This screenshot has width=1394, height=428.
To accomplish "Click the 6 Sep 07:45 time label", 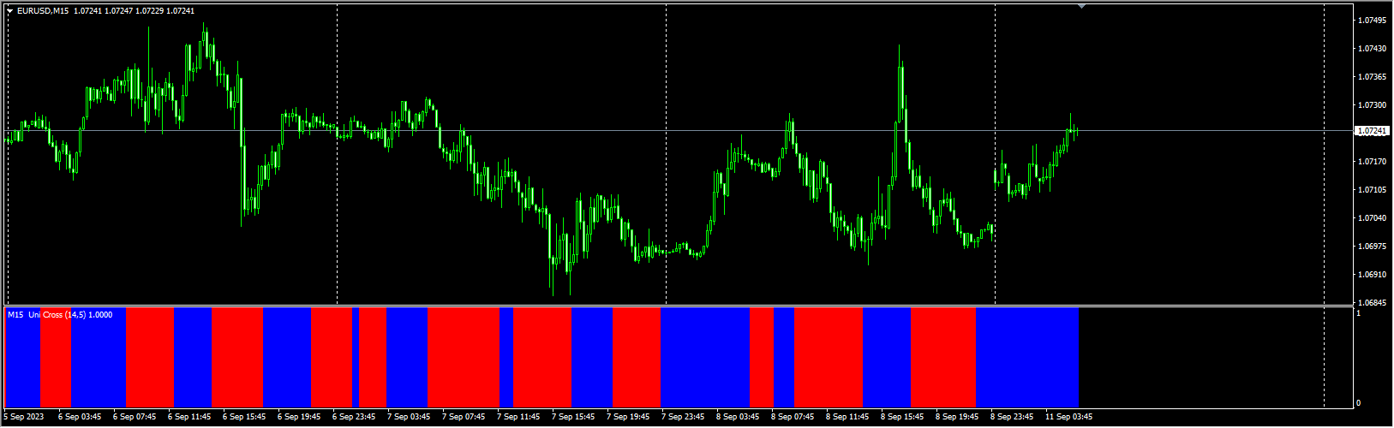I will [x=135, y=418].
